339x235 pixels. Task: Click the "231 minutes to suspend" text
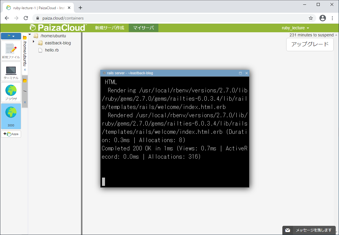click(311, 35)
